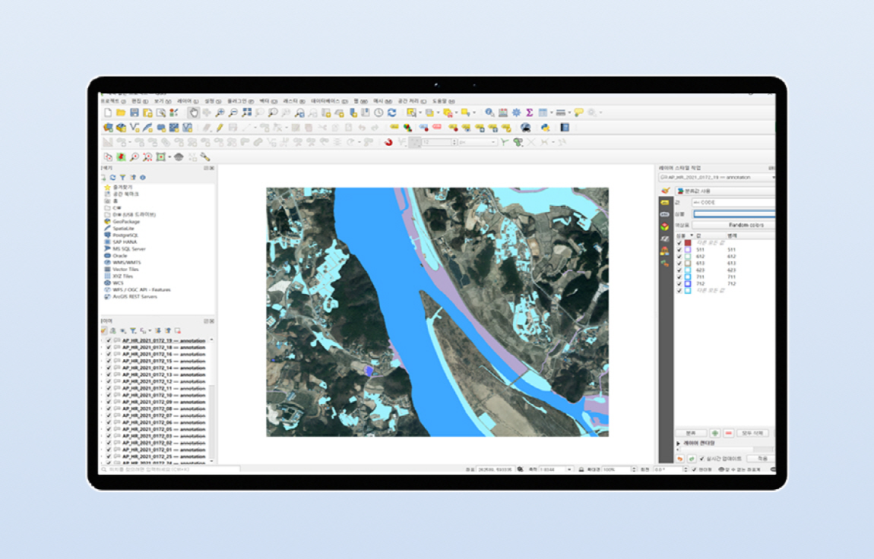Open the categorized renderer type dropdown

point(724,191)
